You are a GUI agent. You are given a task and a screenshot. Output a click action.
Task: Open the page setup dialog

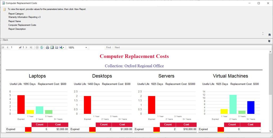click(x=56, y=48)
